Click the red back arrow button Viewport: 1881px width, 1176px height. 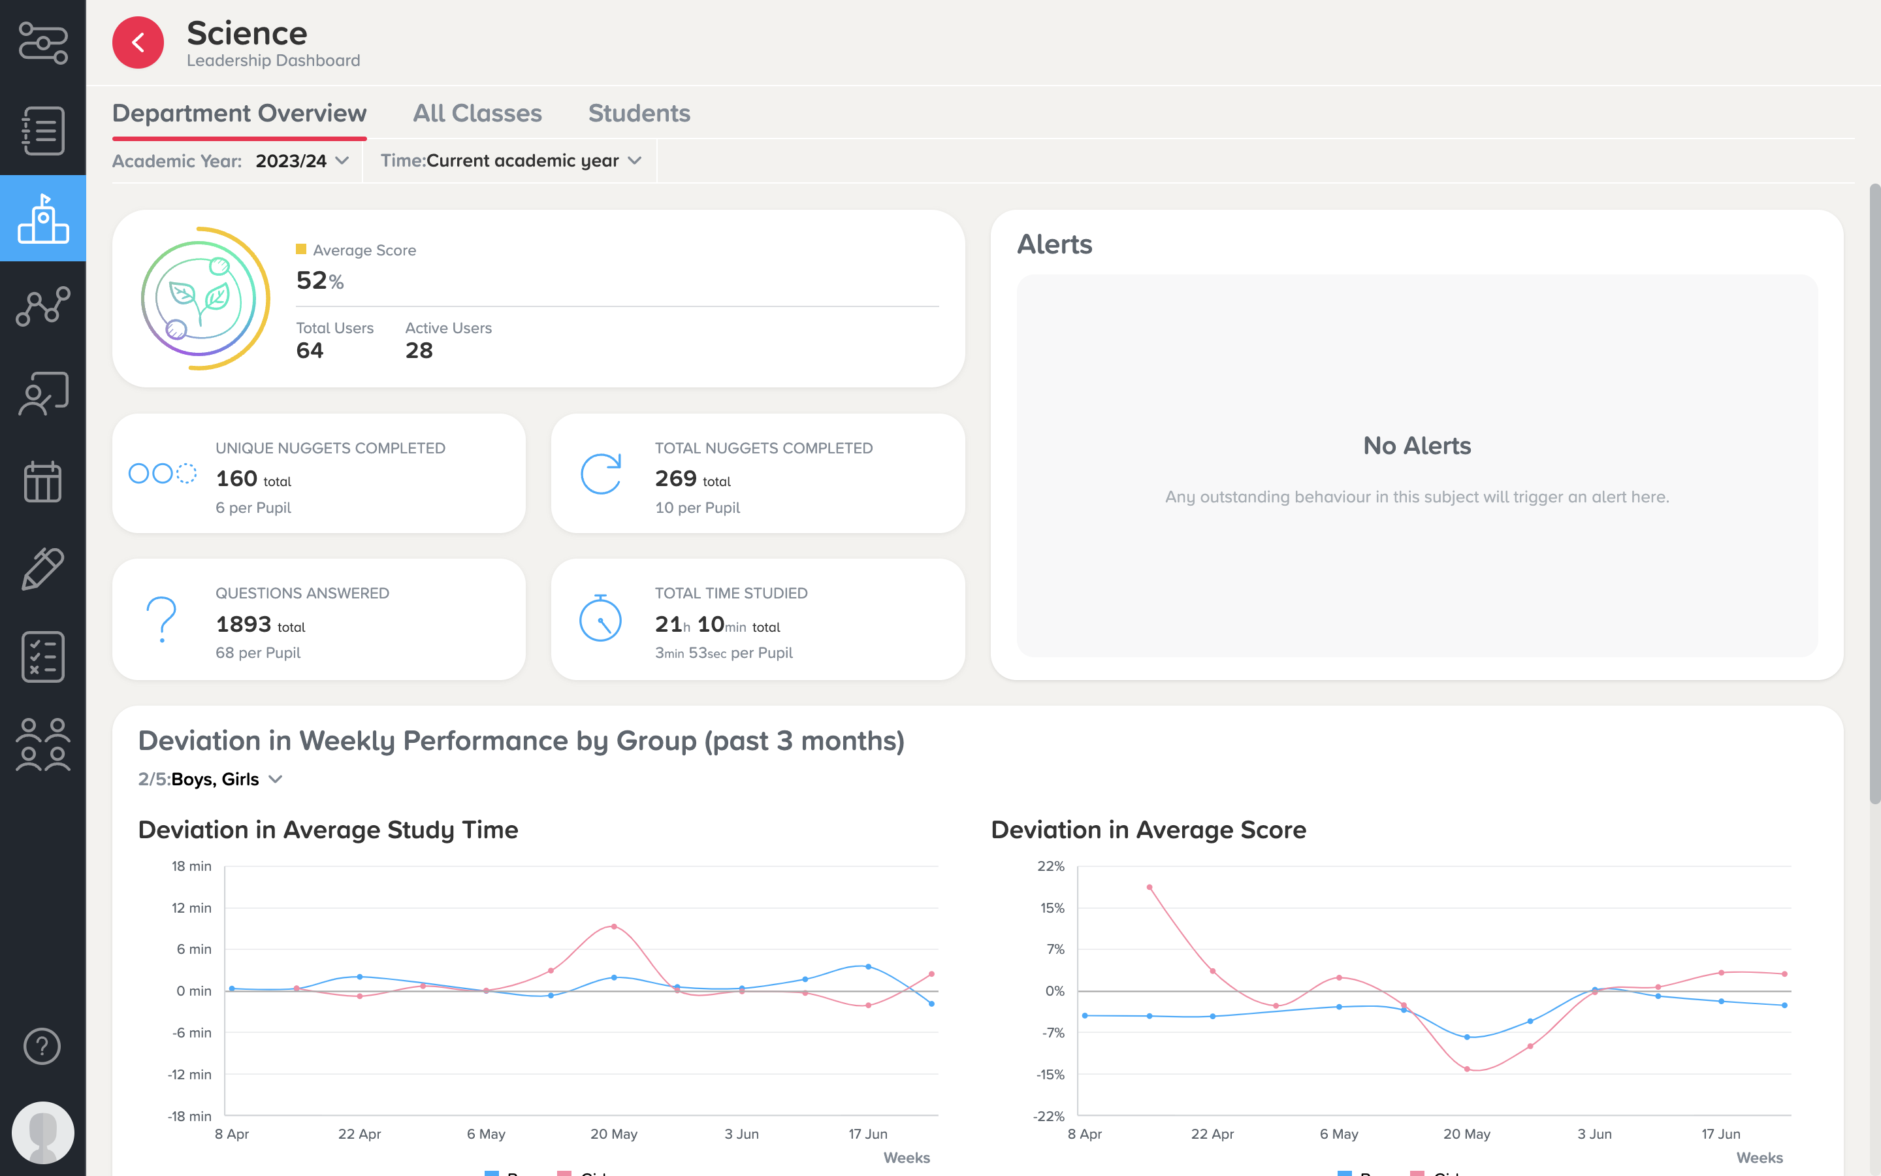pos(138,42)
